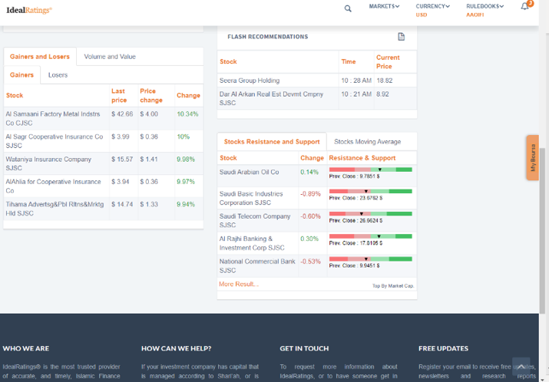This screenshot has height=382, width=549.
Task: Click the Last price column header
Action: pos(119,95)
